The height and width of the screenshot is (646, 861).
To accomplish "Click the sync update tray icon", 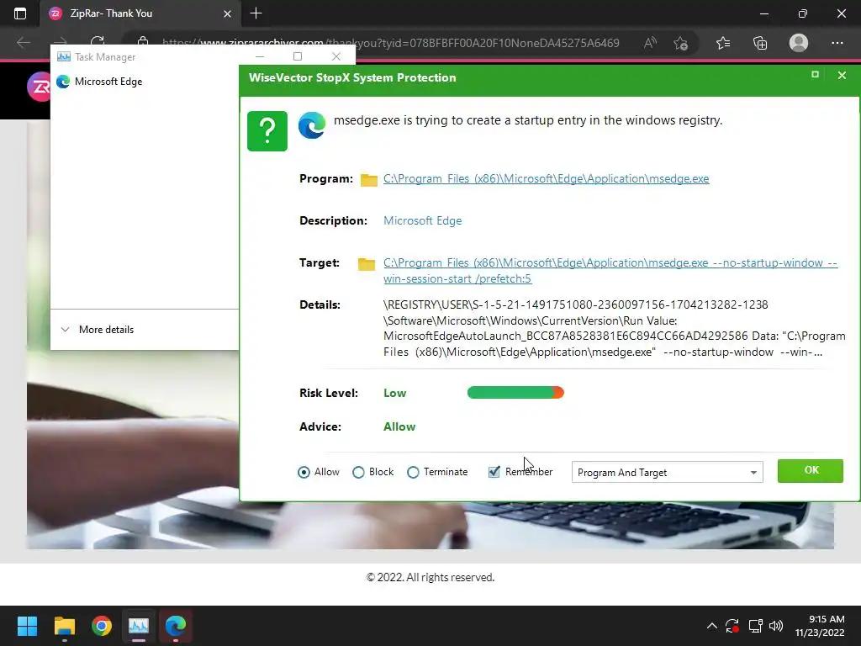I will point(732,626).
